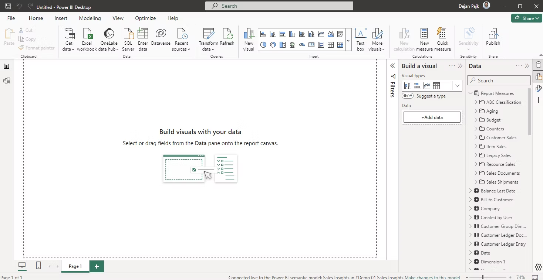Click the SQL Server icon
The image size is (543, 280).
click(128, 34)
